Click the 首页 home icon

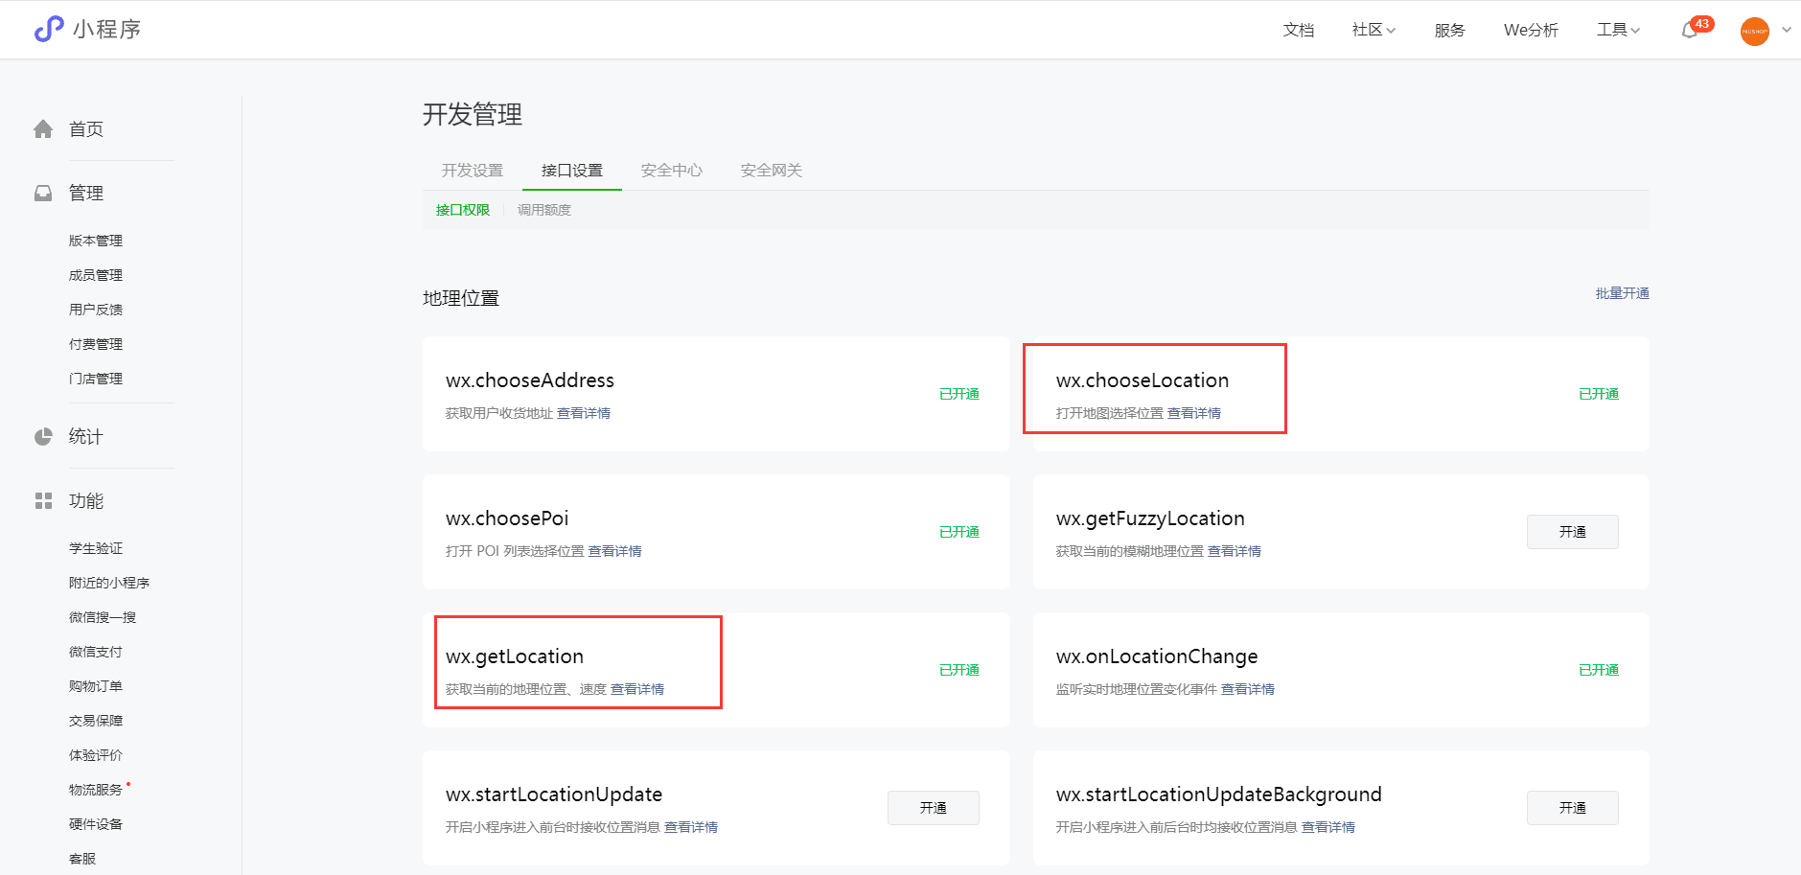click(43, 129)
